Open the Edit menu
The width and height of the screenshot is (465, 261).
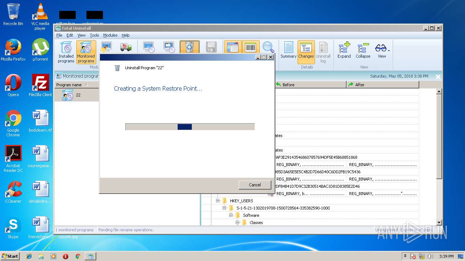pos(70,35)
